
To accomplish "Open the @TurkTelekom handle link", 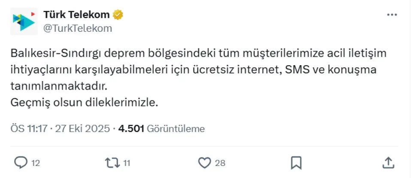I will pyautogui.click(x=77, y=28).
